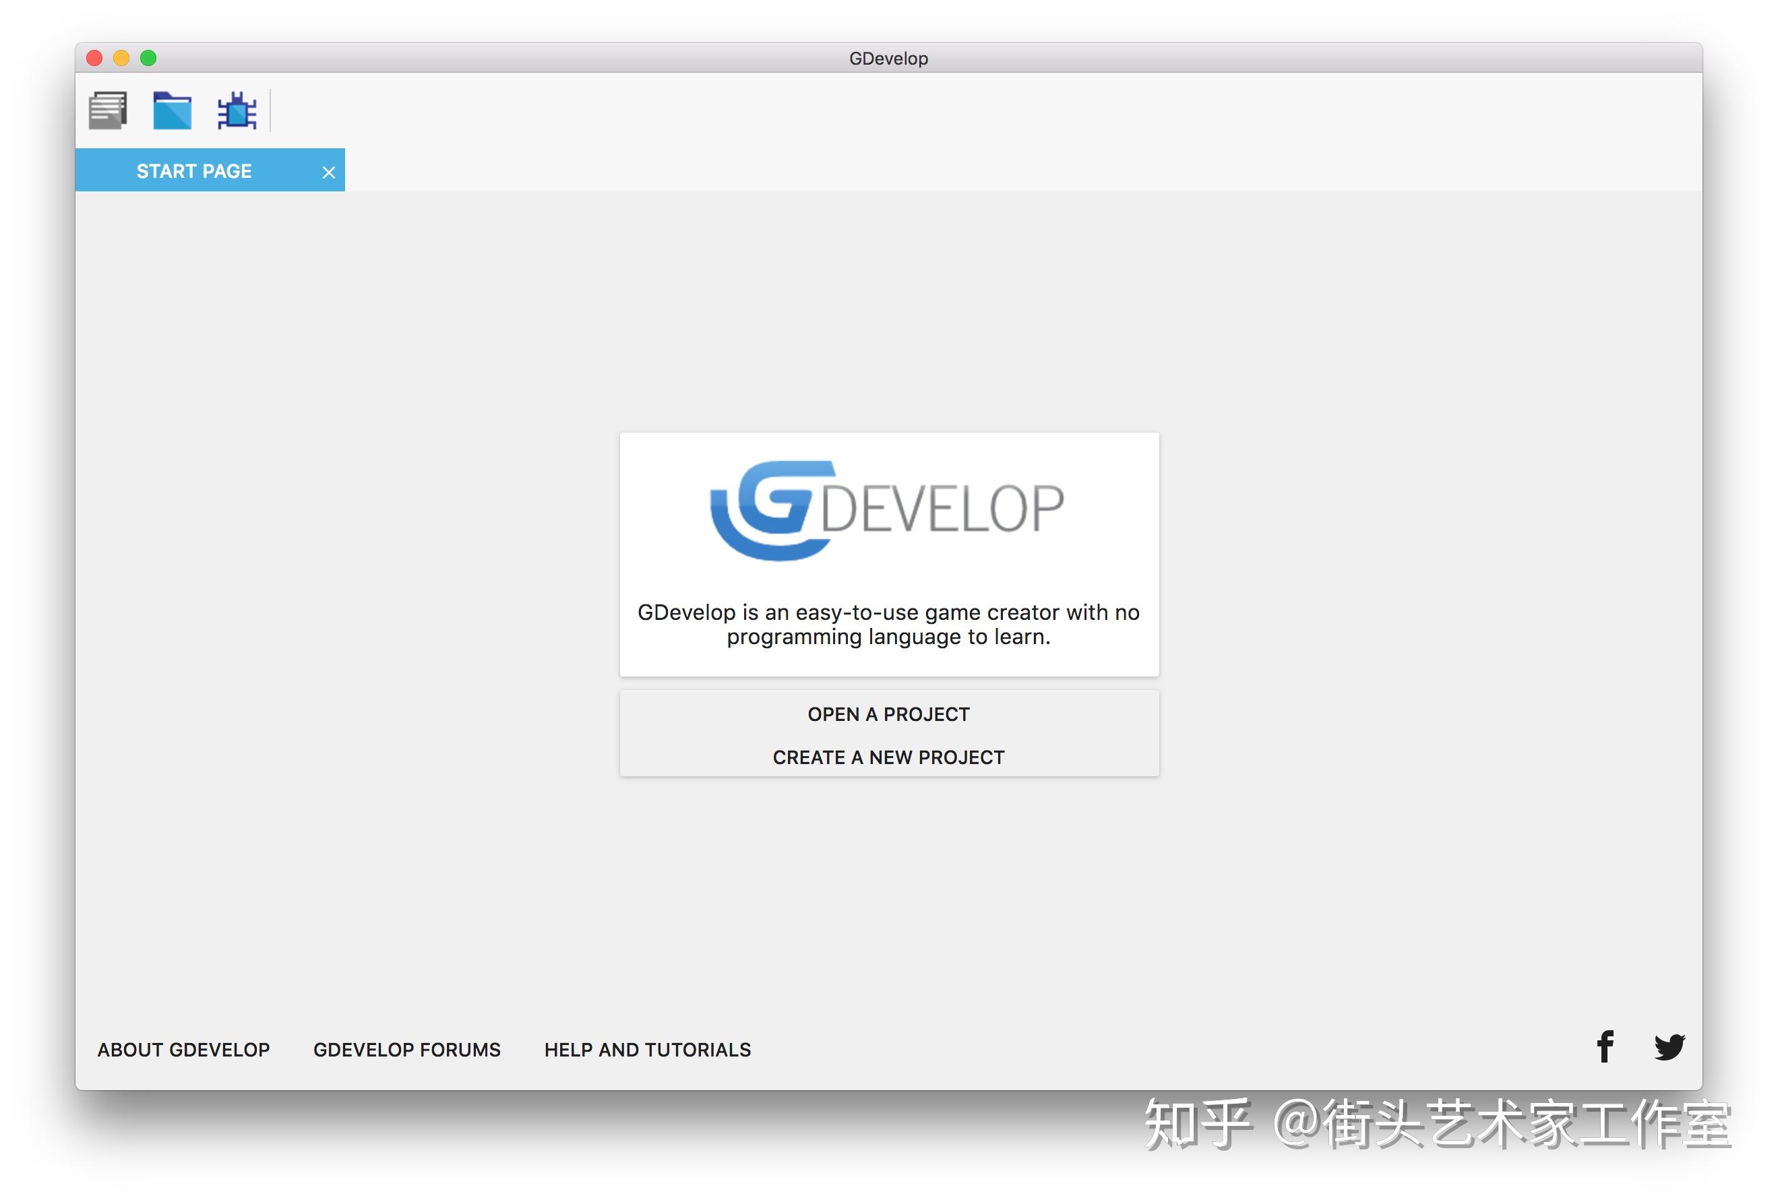The height and width of the screenshot is (1198, 1778).
Task: Minimize the window with the yellow button
Action: [121, 57]
